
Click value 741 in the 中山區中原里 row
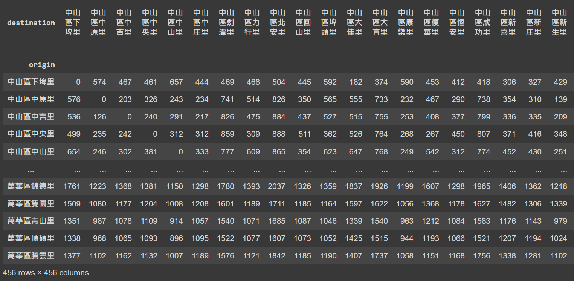pyautogui.click(x=227, y=99)
